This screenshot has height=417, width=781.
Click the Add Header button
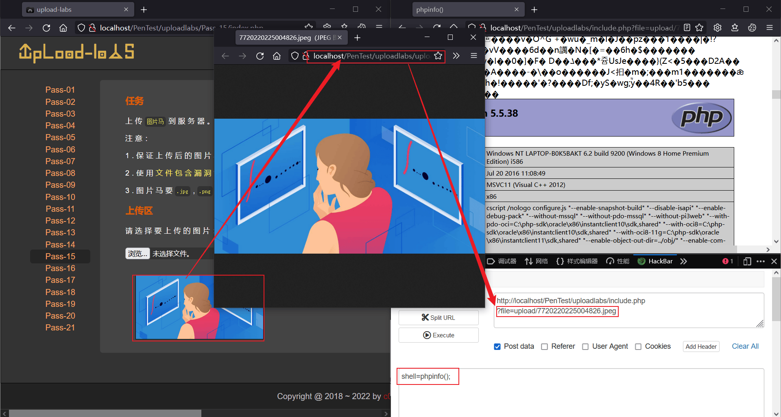701,346
